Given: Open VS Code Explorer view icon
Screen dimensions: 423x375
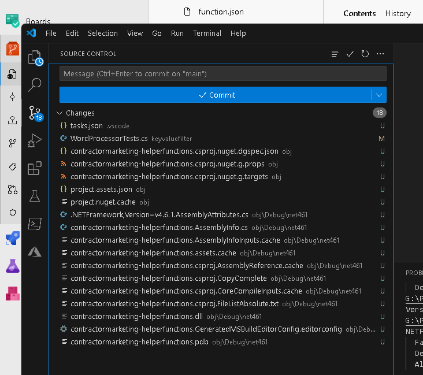Looking at the screenshot, I should [x=35, y=57].
